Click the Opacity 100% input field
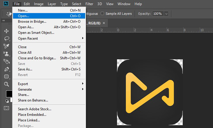This screenshot has width=213, height=128. (x=158, y=14)
